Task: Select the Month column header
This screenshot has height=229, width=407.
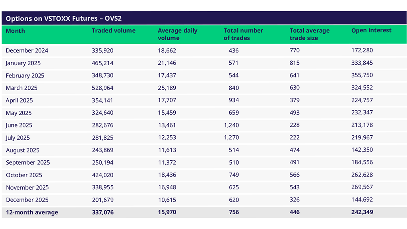Action: [15, 31]
